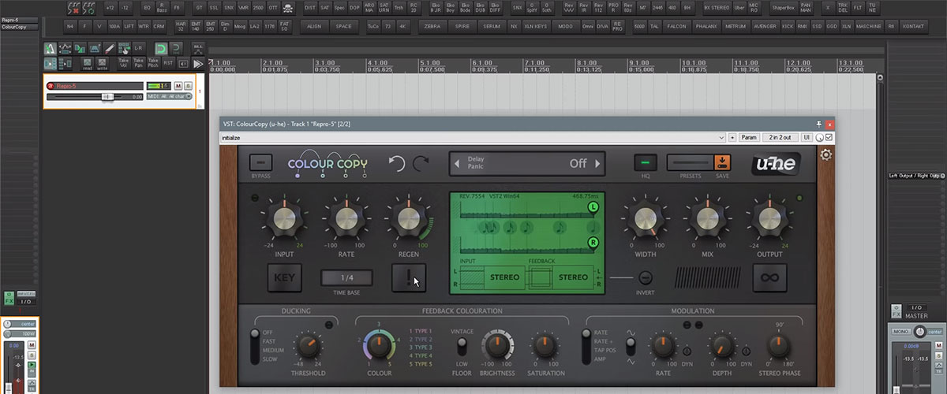Toggle the KEY button

283,277
